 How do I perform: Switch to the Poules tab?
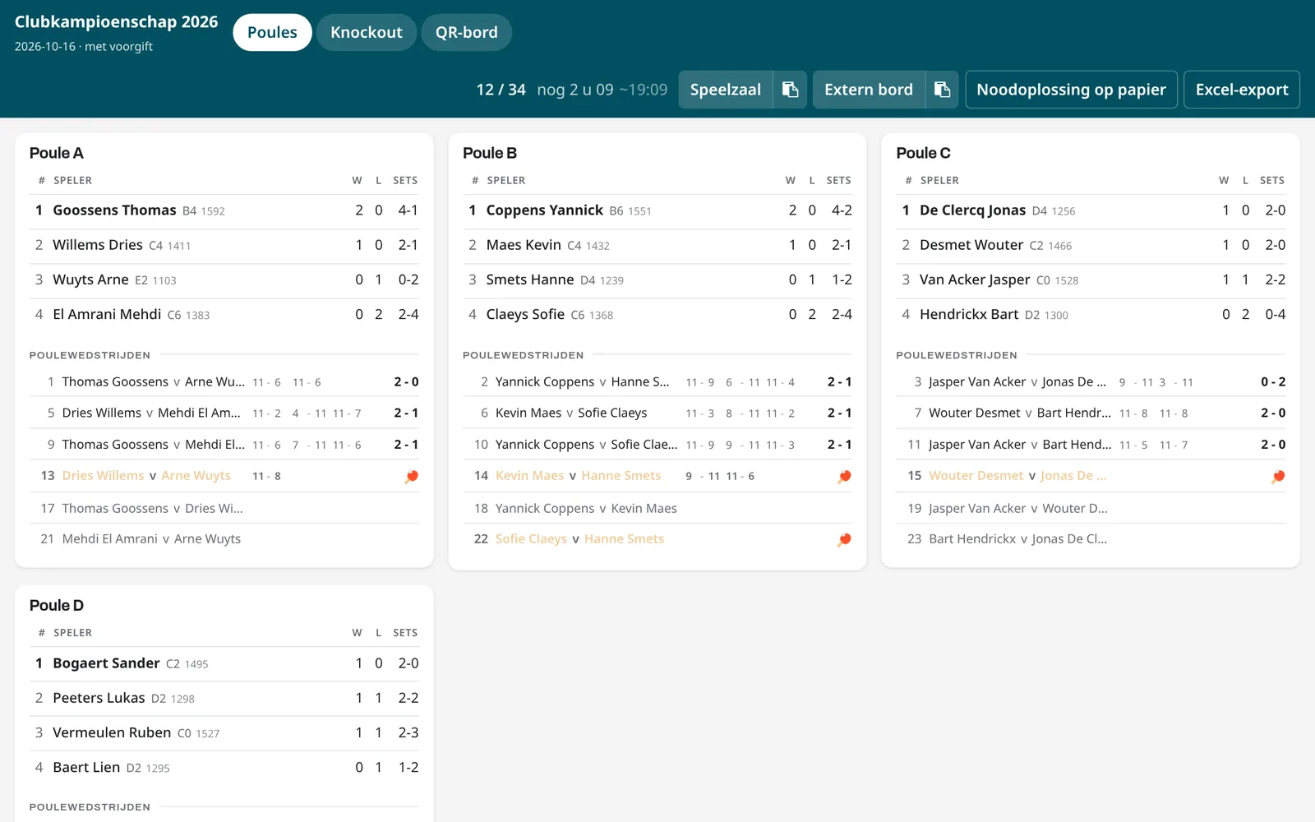pyautogui.click(x=272, y=32)
